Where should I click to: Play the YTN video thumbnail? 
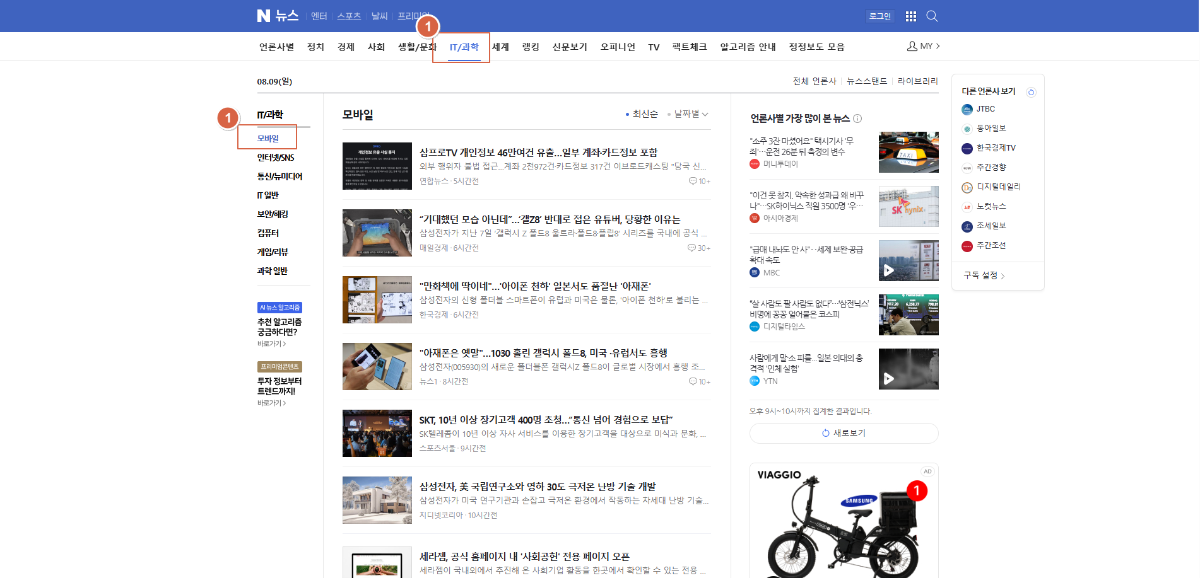click(x=909, y=369)
